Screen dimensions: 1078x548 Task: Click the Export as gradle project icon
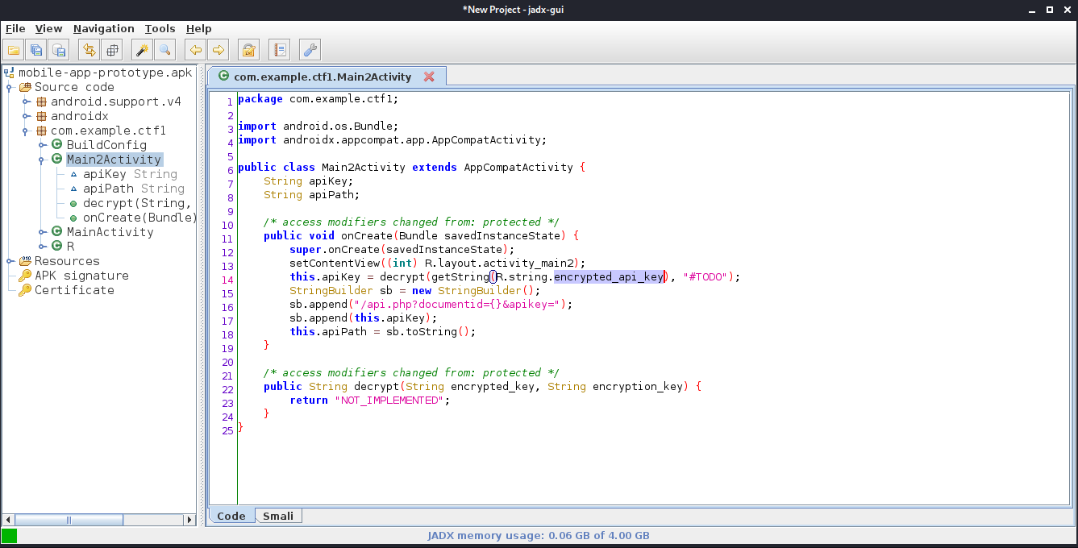click(59, 50)
